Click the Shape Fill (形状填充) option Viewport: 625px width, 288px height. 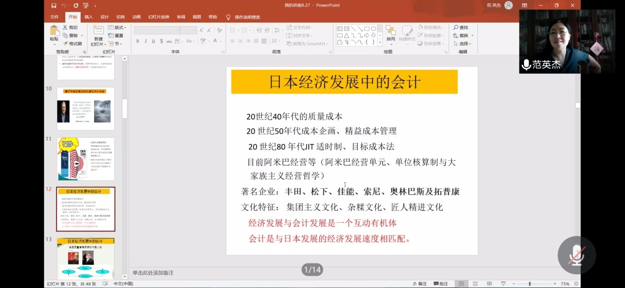[x=431, y=28]
